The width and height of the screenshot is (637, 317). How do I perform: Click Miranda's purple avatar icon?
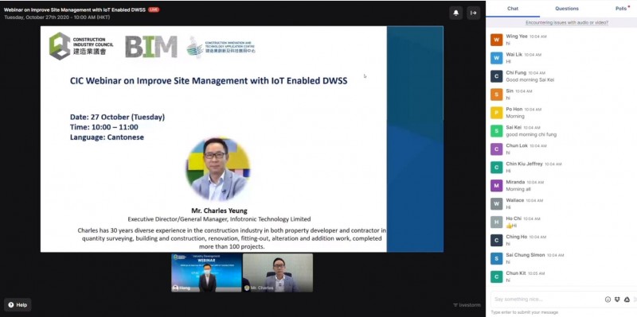496,186
